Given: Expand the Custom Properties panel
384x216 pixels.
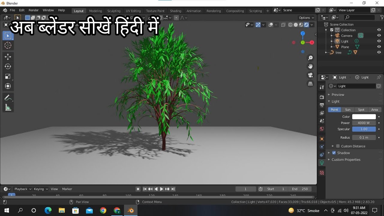Looking at the screenshot, I should 346,160.
